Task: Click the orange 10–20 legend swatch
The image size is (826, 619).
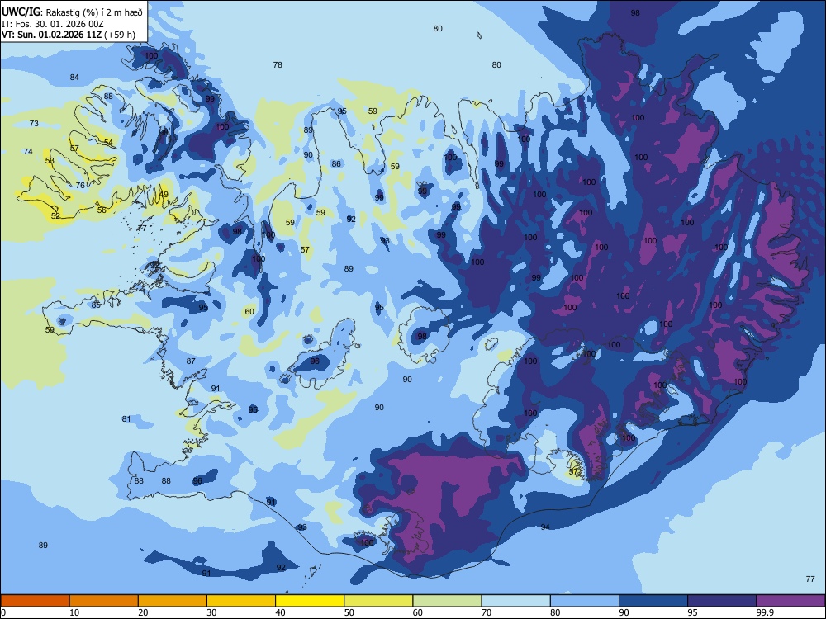Action: tap(104, 601)
